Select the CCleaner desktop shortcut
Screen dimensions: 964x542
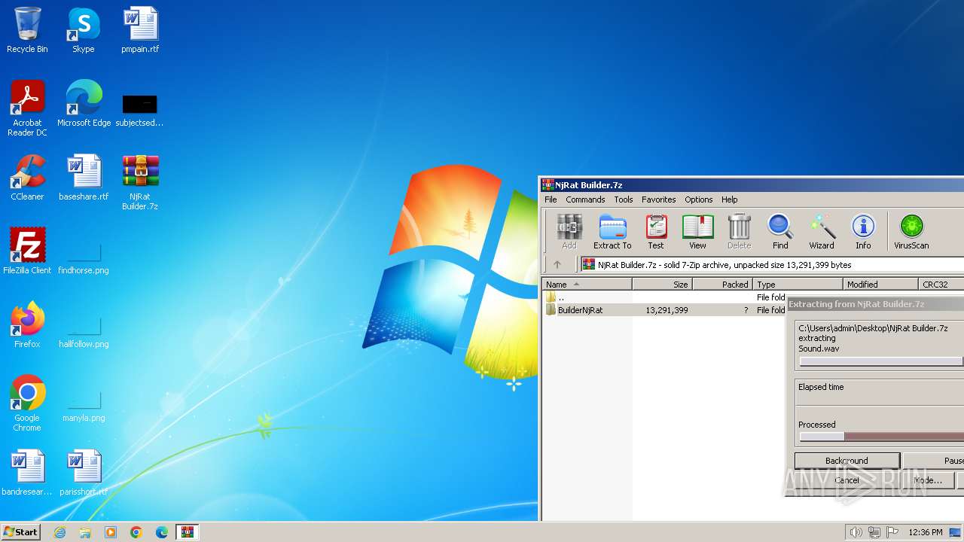point(27,178)
